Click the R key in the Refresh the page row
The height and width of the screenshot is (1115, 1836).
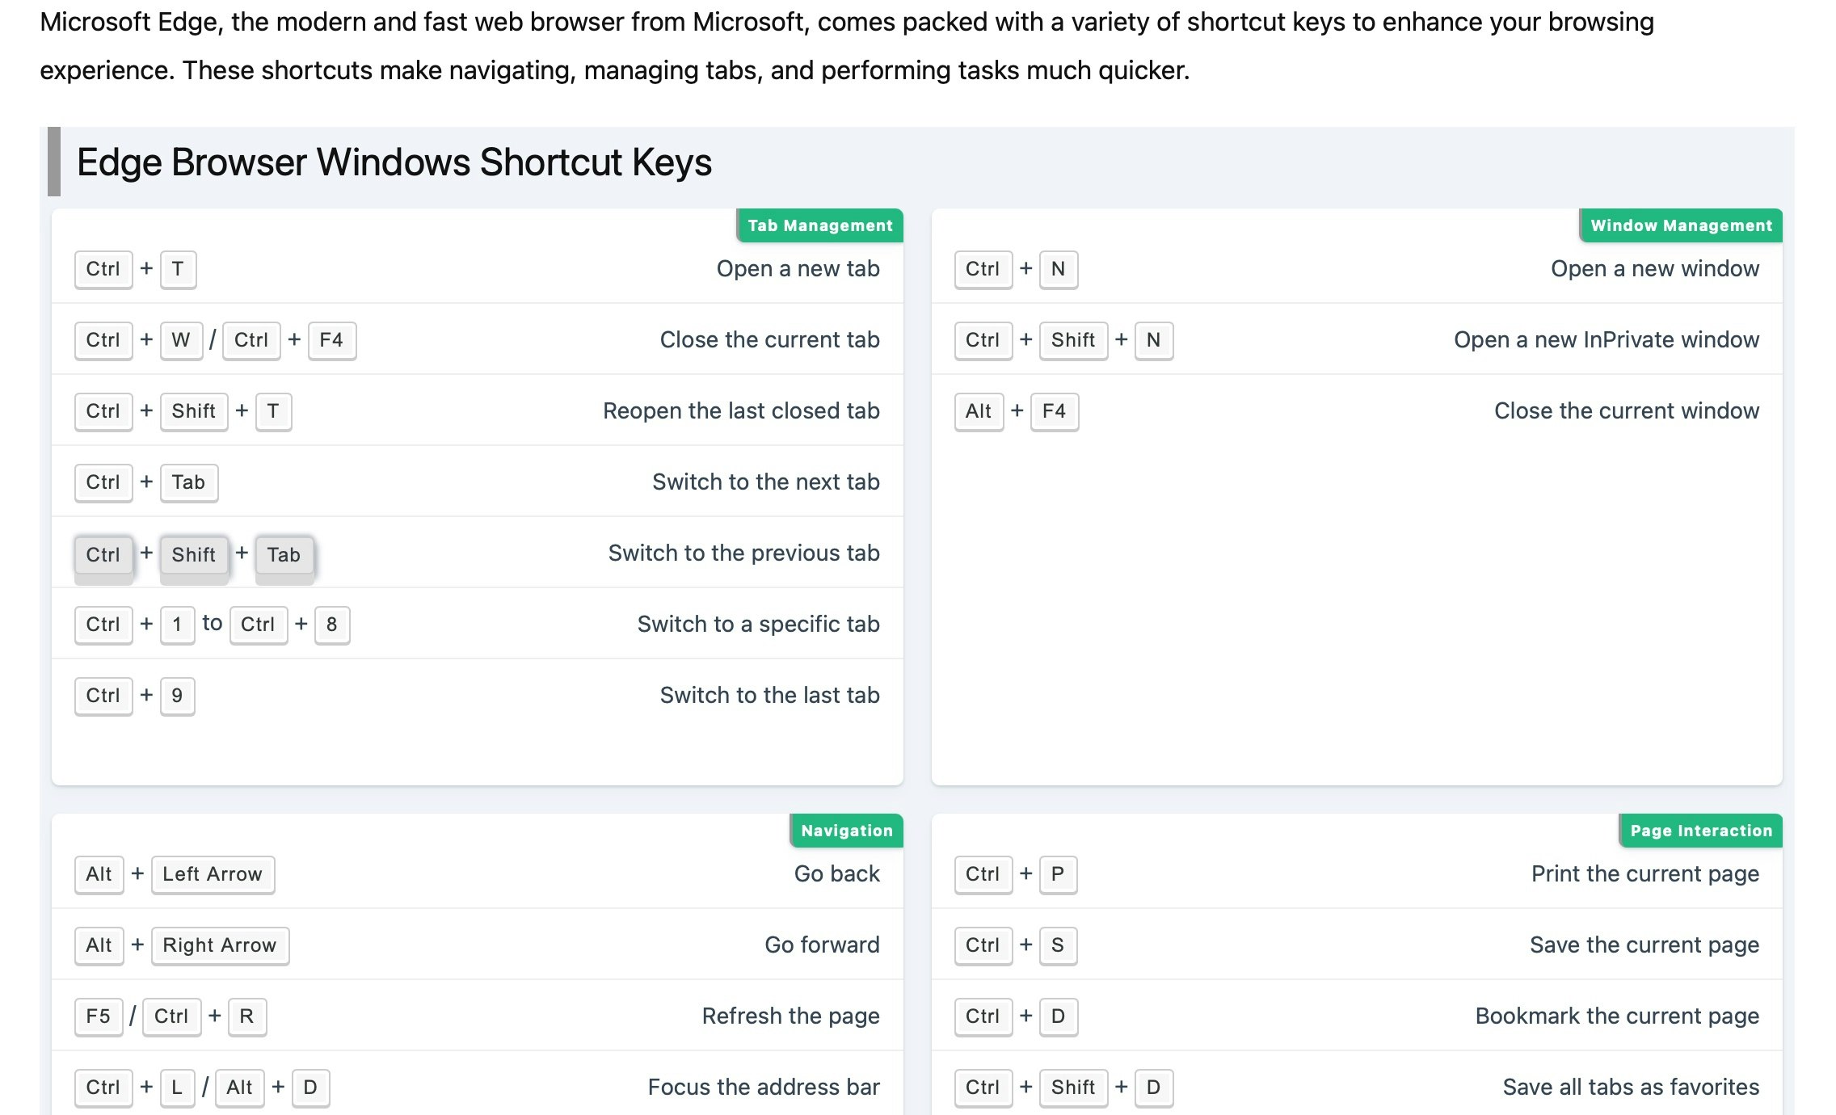tap(247, 1016)
